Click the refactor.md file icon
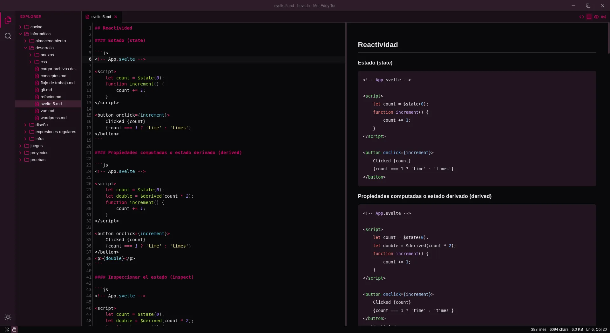Viewport: 610px width, 333px height. tap(37, 97)
